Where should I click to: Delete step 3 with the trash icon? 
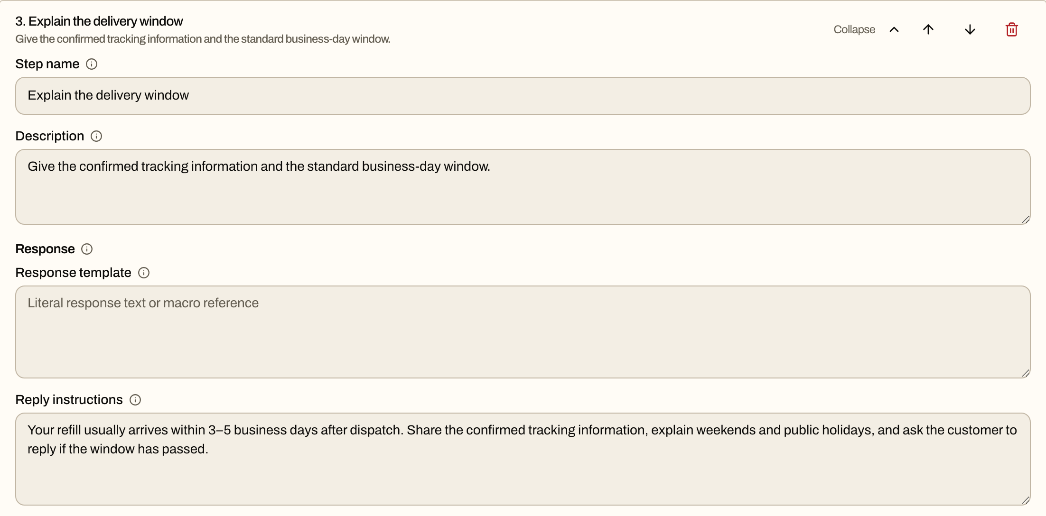click(x=1011, y=29)
